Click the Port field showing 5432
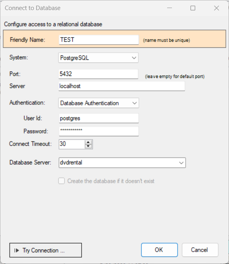Image resolution: width=229 pixels, height=264 pixels. coord(98,74)
